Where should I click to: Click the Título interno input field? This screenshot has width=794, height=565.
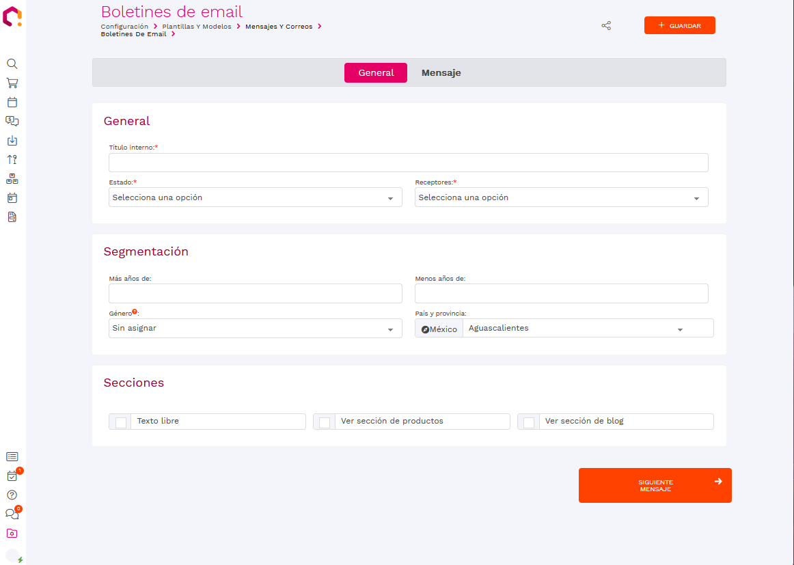[x=408, y=163]
